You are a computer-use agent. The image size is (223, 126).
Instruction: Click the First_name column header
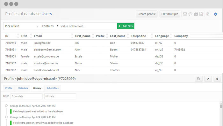(83, 36)
